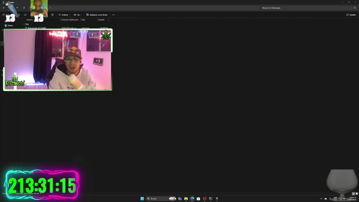Open the volume speaker tray icon
The width and height of the screenshot is (359, 202).
pos(344,199)
